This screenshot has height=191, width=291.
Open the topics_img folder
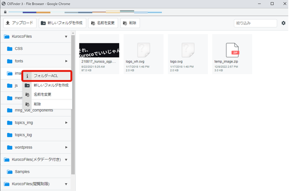point(36,123)
